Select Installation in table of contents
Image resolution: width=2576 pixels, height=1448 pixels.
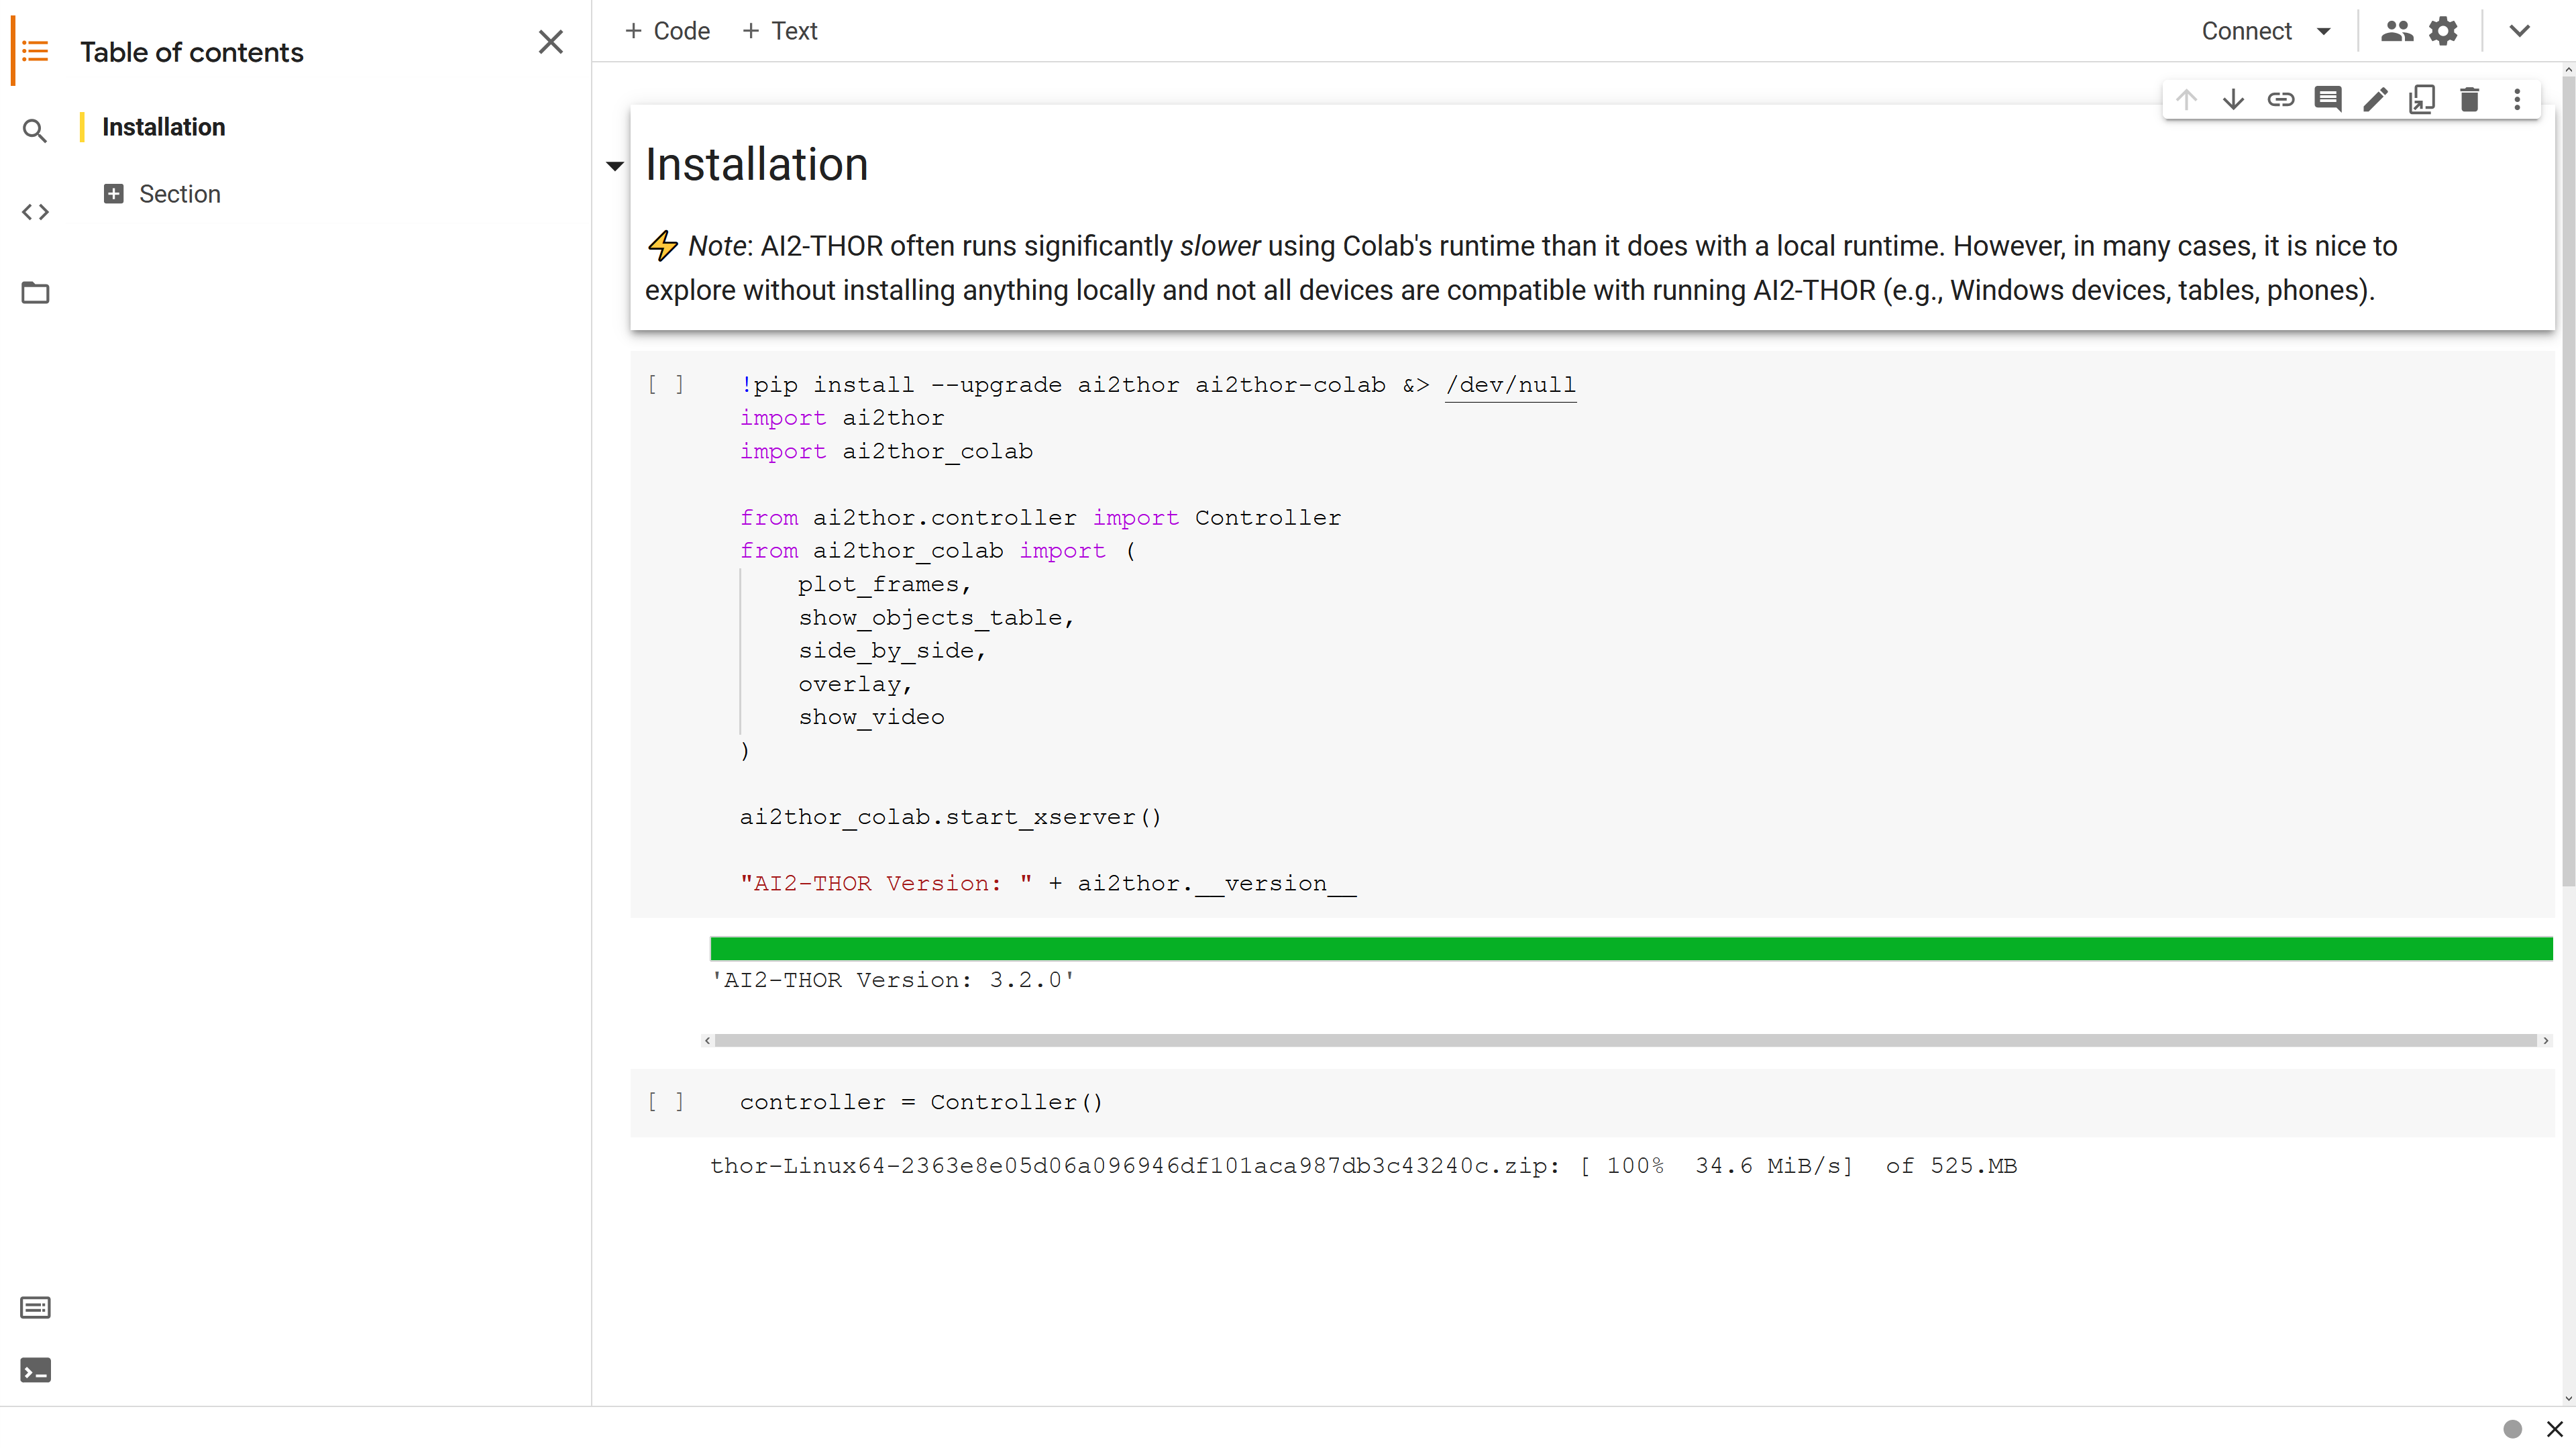[163, 127]
